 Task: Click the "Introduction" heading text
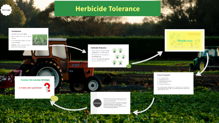point(16,31)
